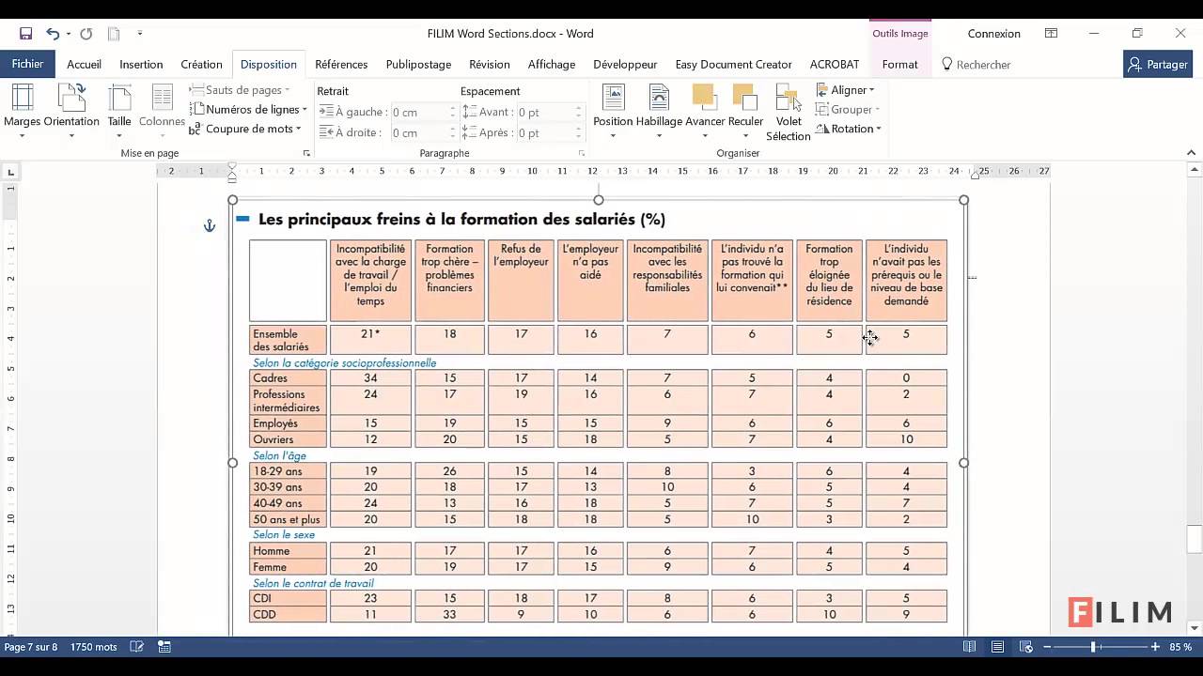This screenshot has height=676, width=1203.
Task: Switch to the Insertion tab
Action: [141, 64]
